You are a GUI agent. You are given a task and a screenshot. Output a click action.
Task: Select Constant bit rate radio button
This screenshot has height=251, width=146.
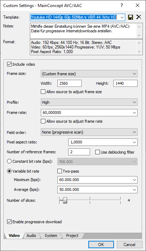pos(9,161)
